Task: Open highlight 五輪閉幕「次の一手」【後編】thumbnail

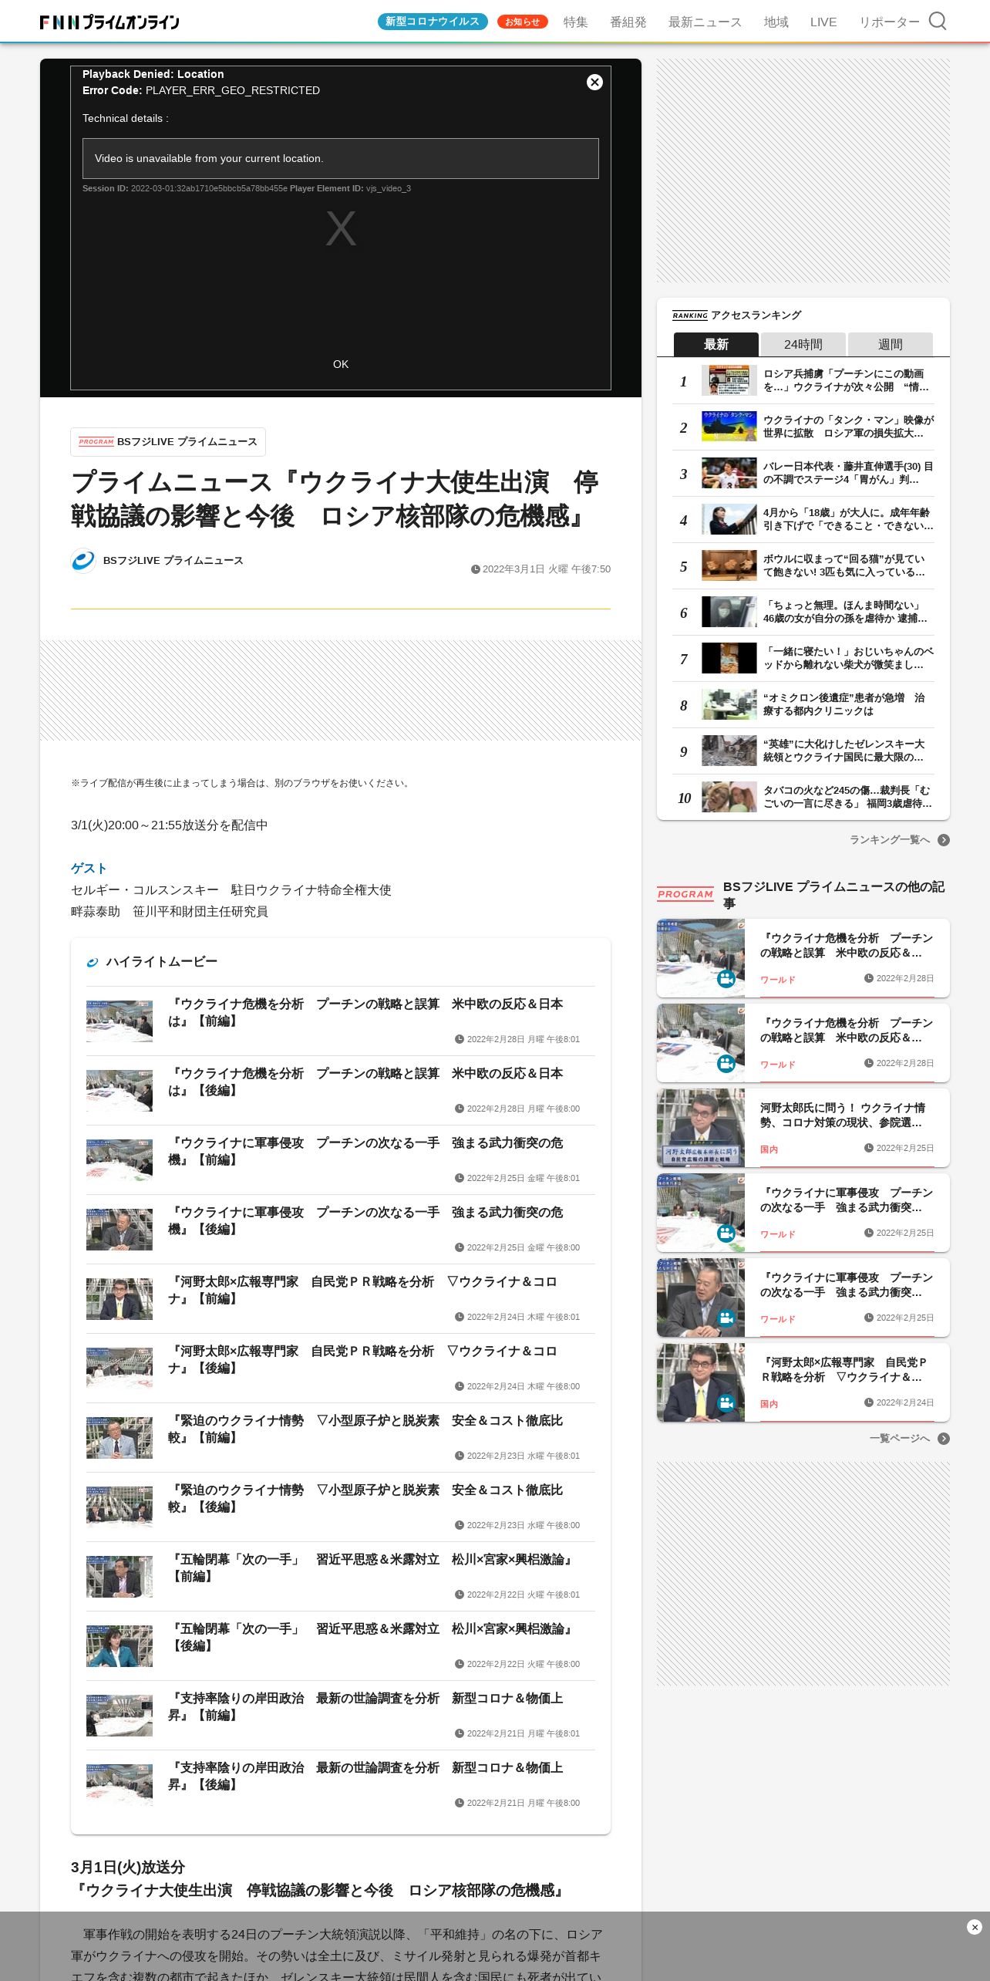Action: pos(120,1646)
